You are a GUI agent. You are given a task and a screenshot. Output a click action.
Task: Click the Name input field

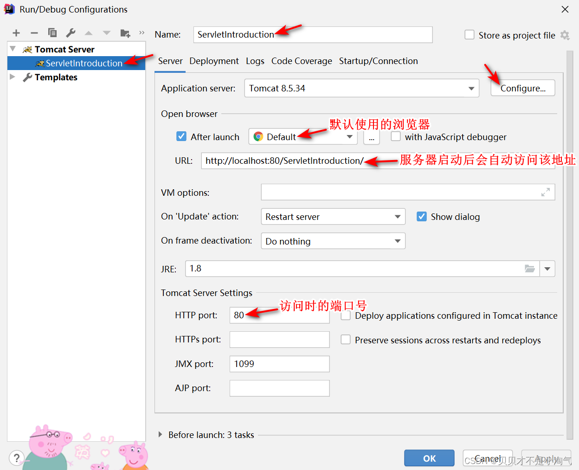[313, 34]
